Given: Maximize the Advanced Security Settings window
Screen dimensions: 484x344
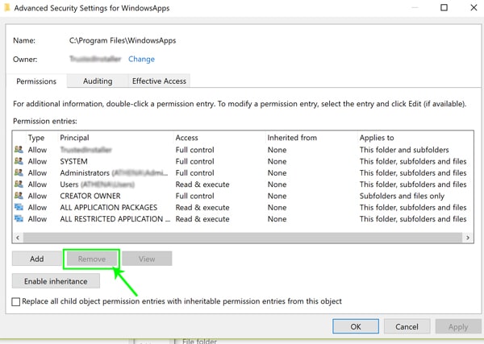Looking at the screenshot, I should click(444, 7).
